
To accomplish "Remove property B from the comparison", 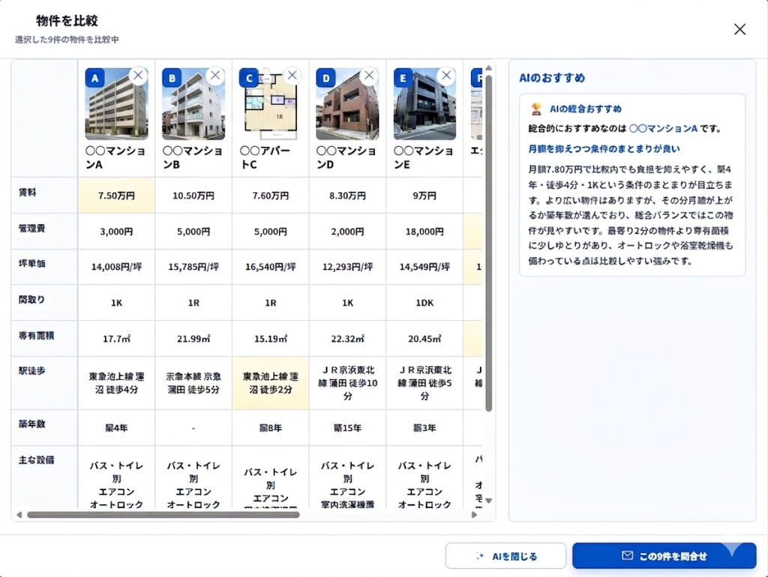I will point(215,76).
